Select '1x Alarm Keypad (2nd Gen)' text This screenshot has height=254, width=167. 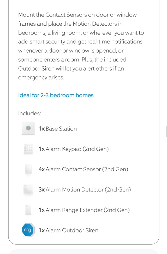point(74,149)
